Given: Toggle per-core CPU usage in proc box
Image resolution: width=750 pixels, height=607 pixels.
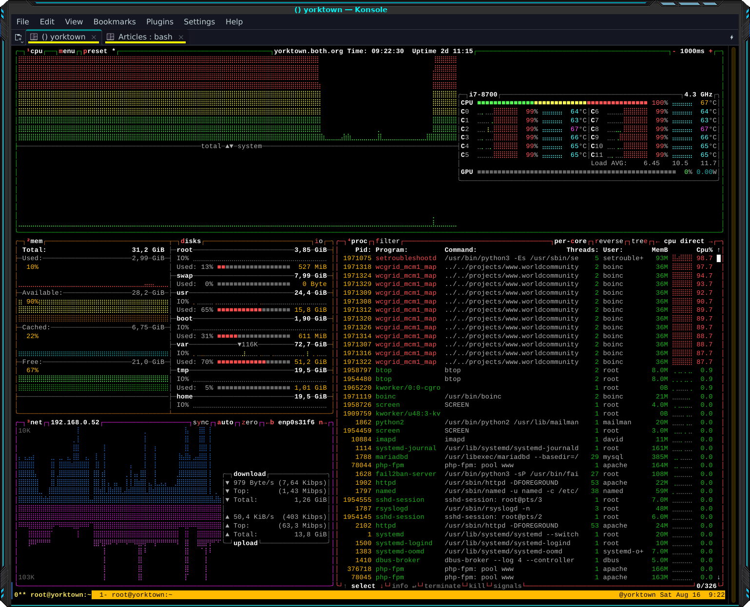Looking at the screenshot, I should (x=570, y=241).
